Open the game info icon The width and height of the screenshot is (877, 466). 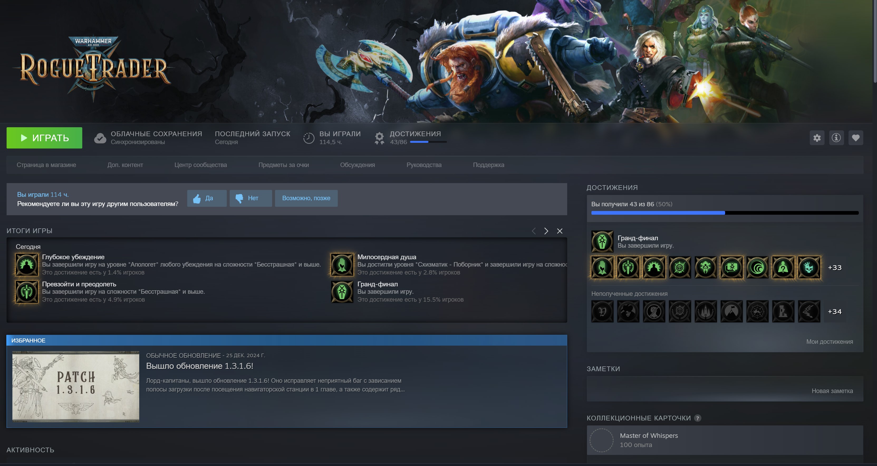coord(836,138)
